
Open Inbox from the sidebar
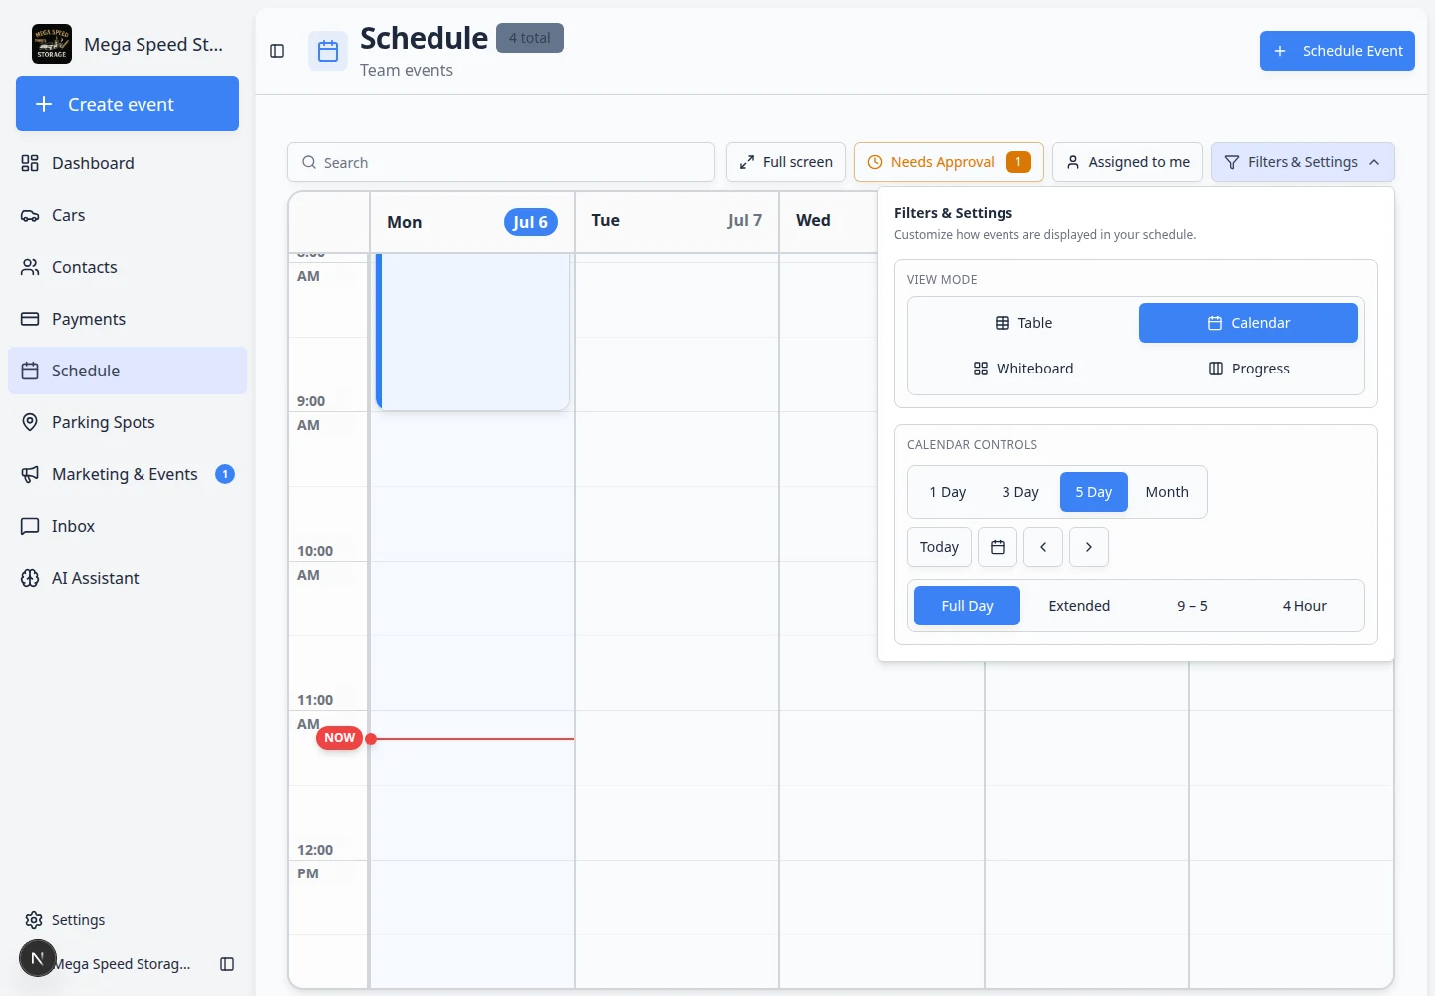(128, 526)
